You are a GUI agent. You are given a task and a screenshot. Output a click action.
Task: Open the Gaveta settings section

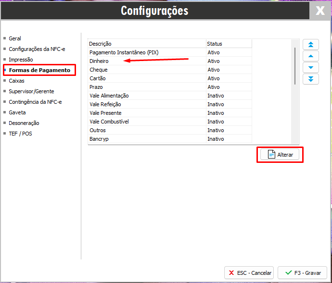(17, 112)
